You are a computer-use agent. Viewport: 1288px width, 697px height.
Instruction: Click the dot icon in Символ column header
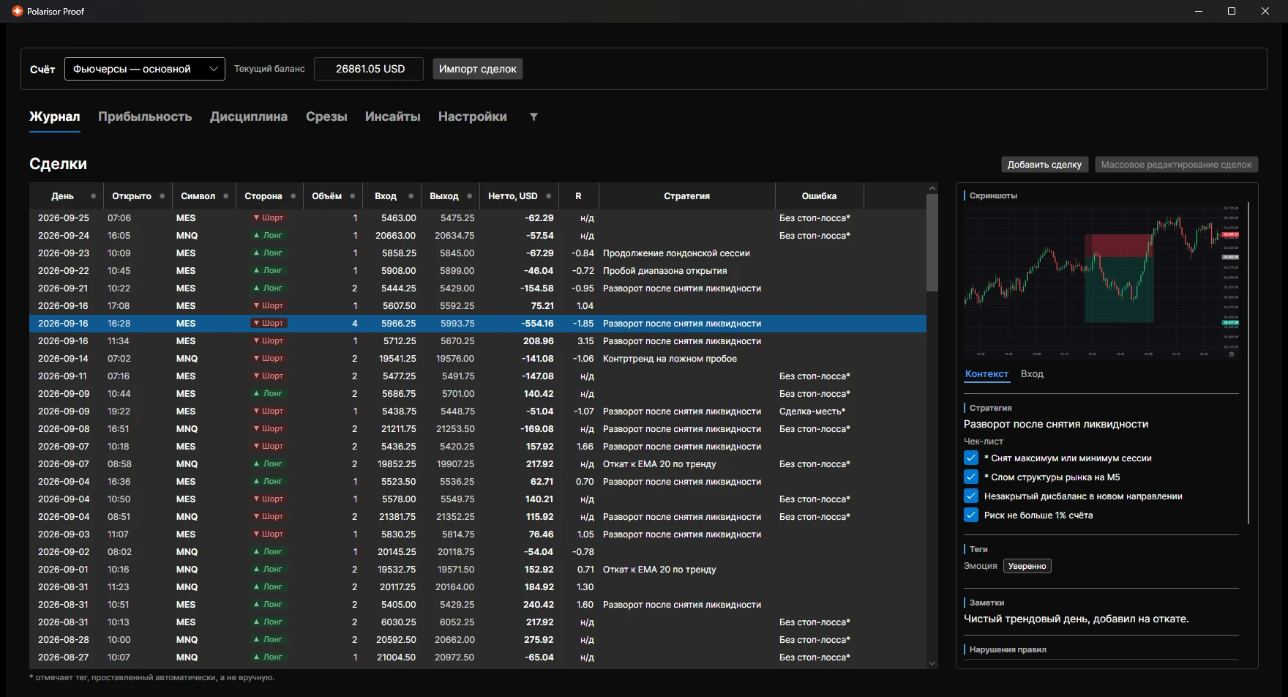225,196
